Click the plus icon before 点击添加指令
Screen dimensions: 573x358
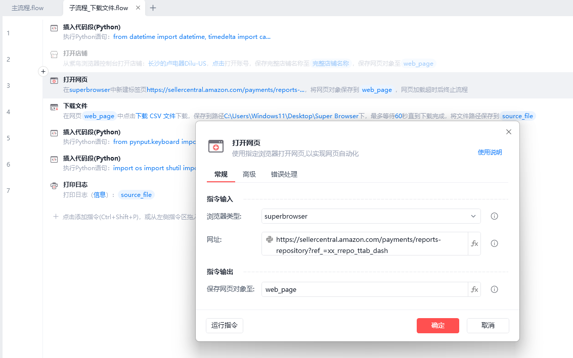click(x=56, y=217)
